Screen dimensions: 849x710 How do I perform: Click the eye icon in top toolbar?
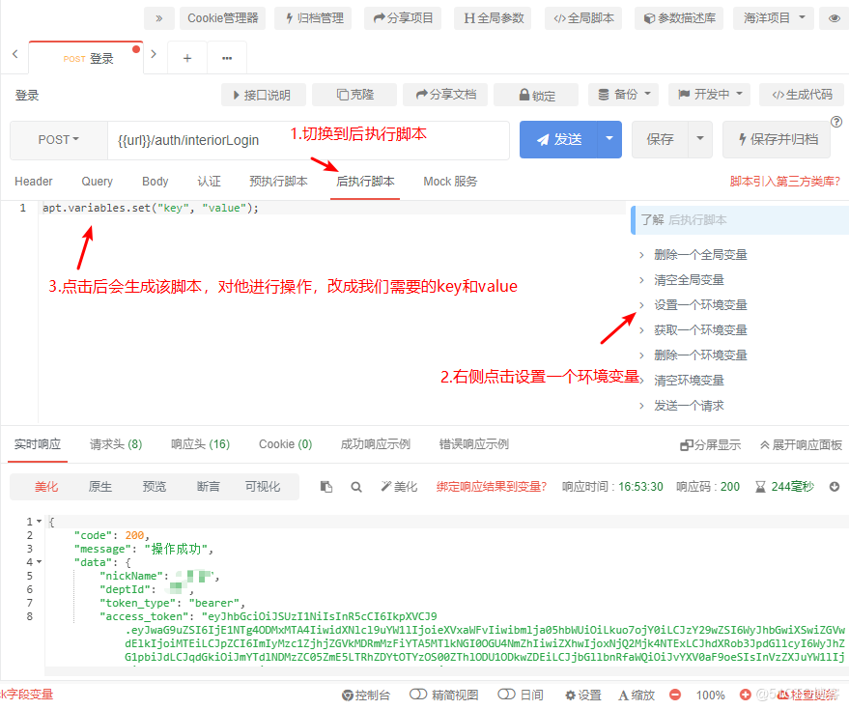click(x=835, y=18)
